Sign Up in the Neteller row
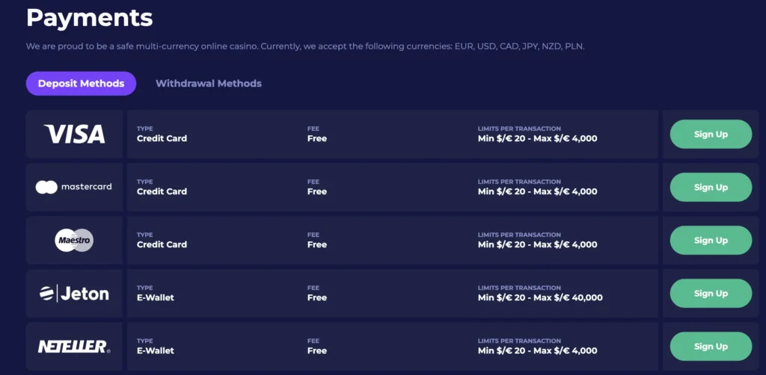The height and width of the screenshot is (375, 766). click(x=711, y=347)
